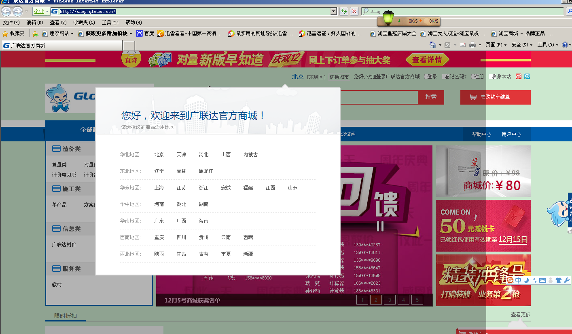The image size is (572, 334).
Task: Open the blank new tab button
Action: [x=129, y=46]
